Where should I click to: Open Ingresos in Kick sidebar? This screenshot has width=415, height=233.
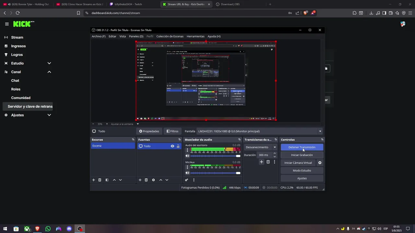pyautogui.click(x=18, y=46)
